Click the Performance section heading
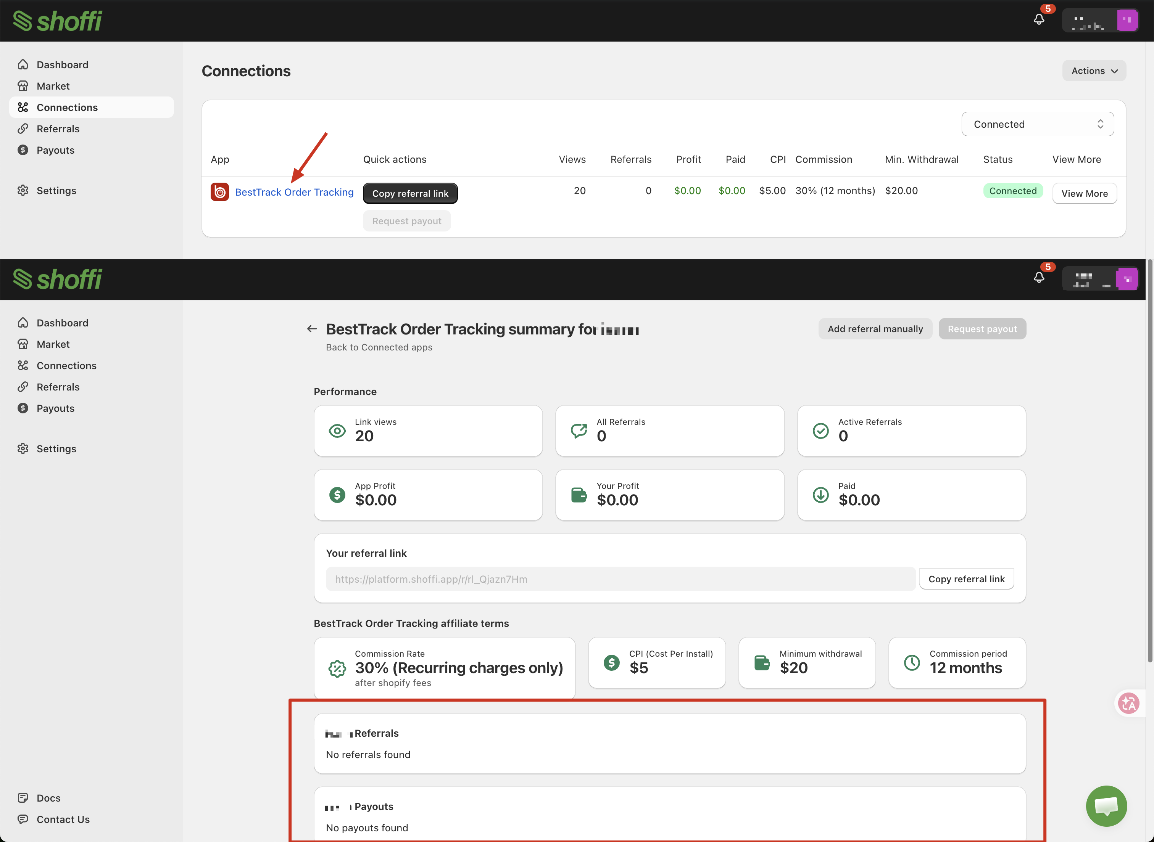 tap(345, 391)
